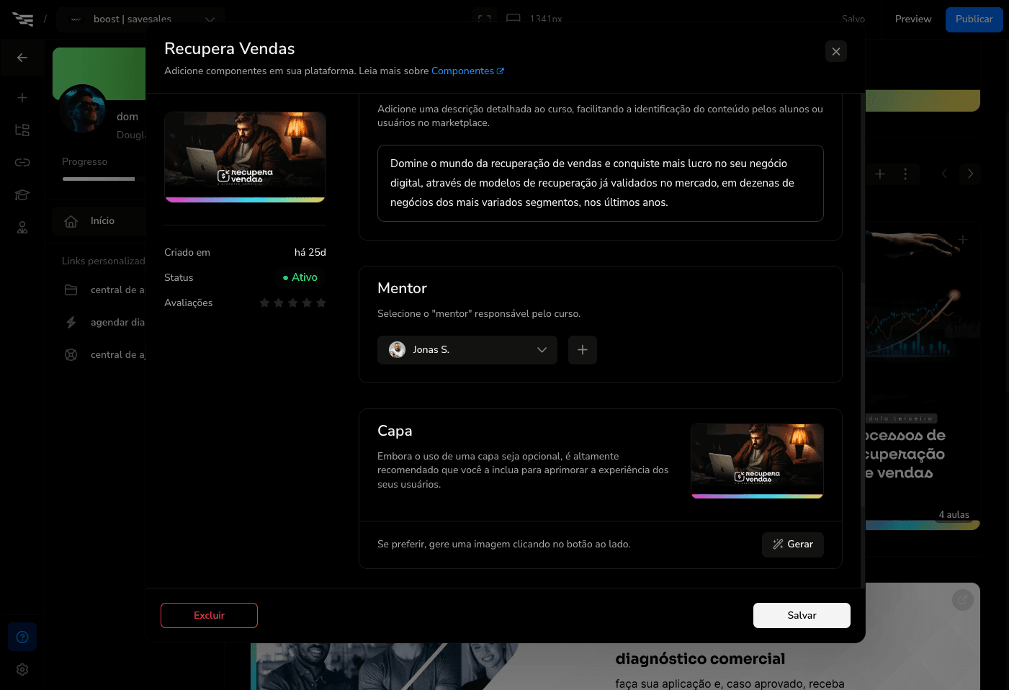Open the layout structure icon in sidebar

point(22,130)
